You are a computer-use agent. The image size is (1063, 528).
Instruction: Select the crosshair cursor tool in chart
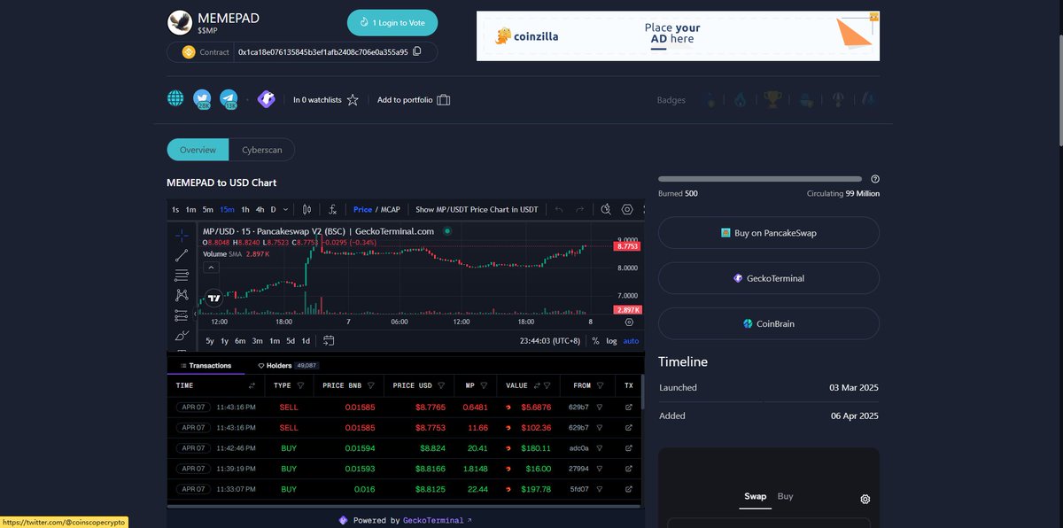tap(182, 235)
